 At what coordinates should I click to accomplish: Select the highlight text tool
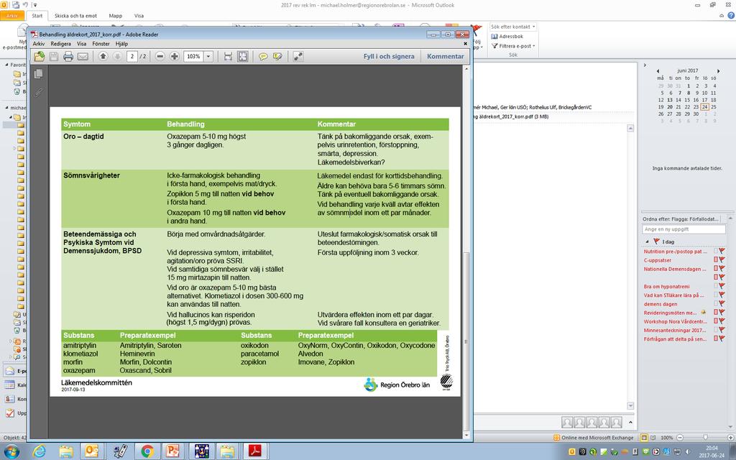(x=277, y=56)
